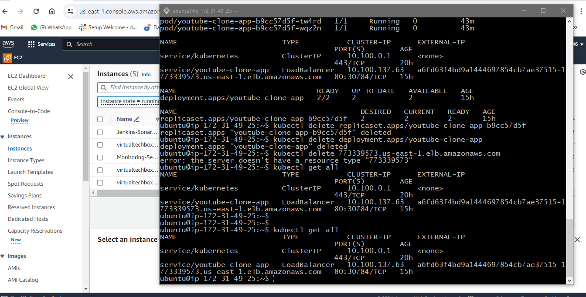
Task: Reload the browser page
Action: point(36,11)
